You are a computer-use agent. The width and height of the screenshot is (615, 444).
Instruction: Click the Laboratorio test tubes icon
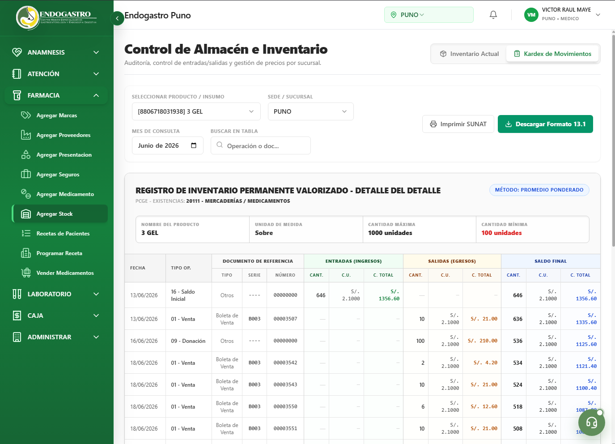(x=17, y=294)
